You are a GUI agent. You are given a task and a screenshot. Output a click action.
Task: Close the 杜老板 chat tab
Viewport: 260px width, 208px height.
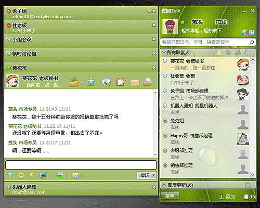click(x=154, y=25)
